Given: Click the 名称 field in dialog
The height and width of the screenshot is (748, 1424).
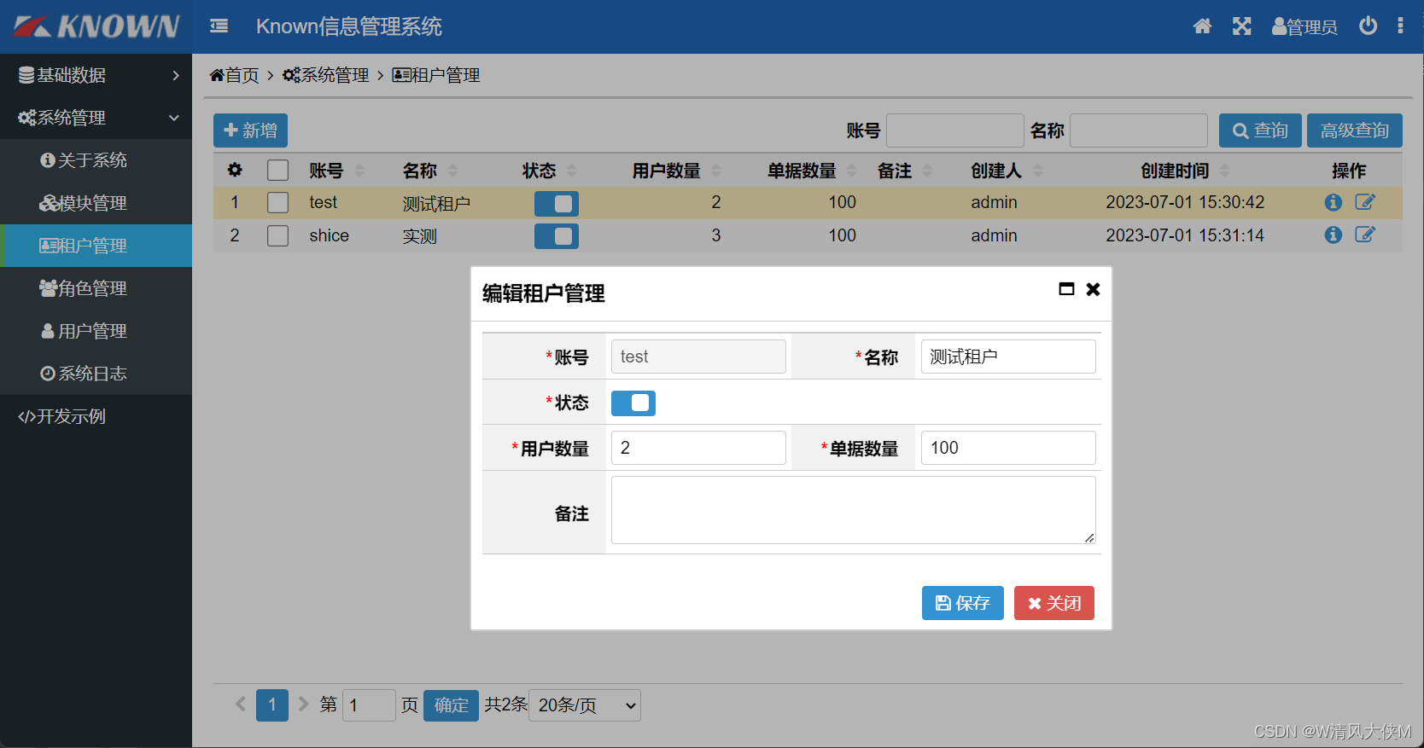Looking at the screenshot, I should point(1008,357).
